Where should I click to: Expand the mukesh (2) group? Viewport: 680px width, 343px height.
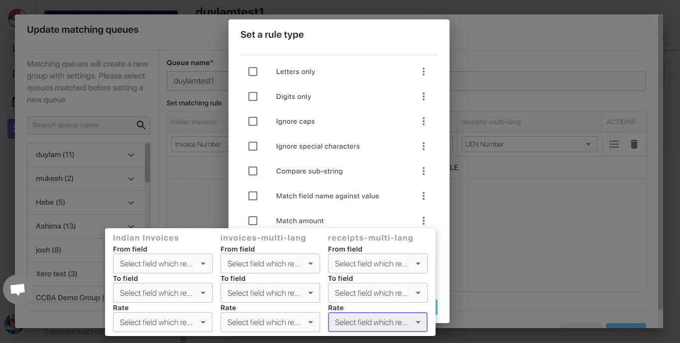pyautogui.click(x=131, y=179)
